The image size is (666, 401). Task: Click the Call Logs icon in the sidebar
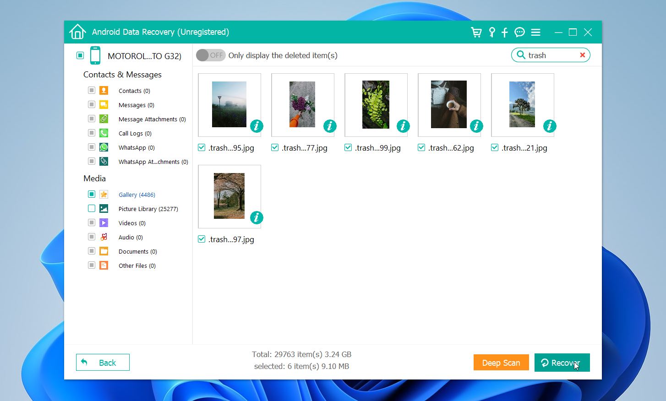(x=104, y=133)
